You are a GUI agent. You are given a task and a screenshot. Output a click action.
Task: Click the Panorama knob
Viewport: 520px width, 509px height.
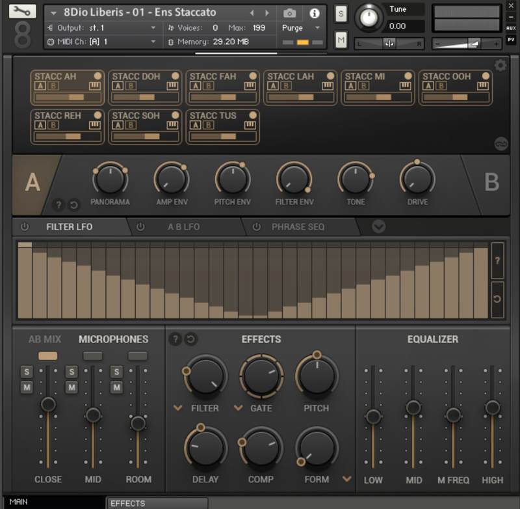110,179
